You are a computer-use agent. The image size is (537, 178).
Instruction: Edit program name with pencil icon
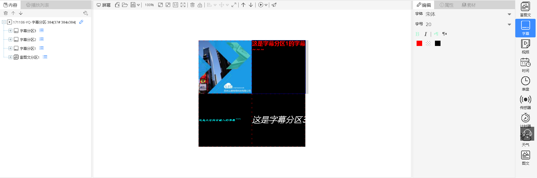coord(81,22)
